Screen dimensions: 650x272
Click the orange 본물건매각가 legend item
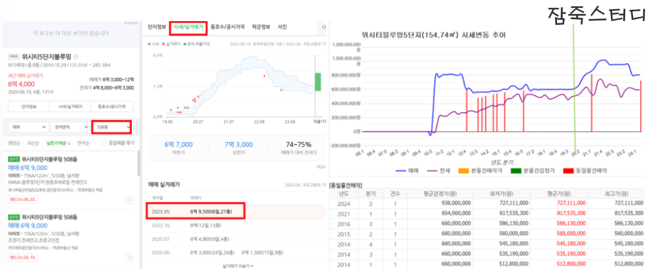(x=481, y=170)
